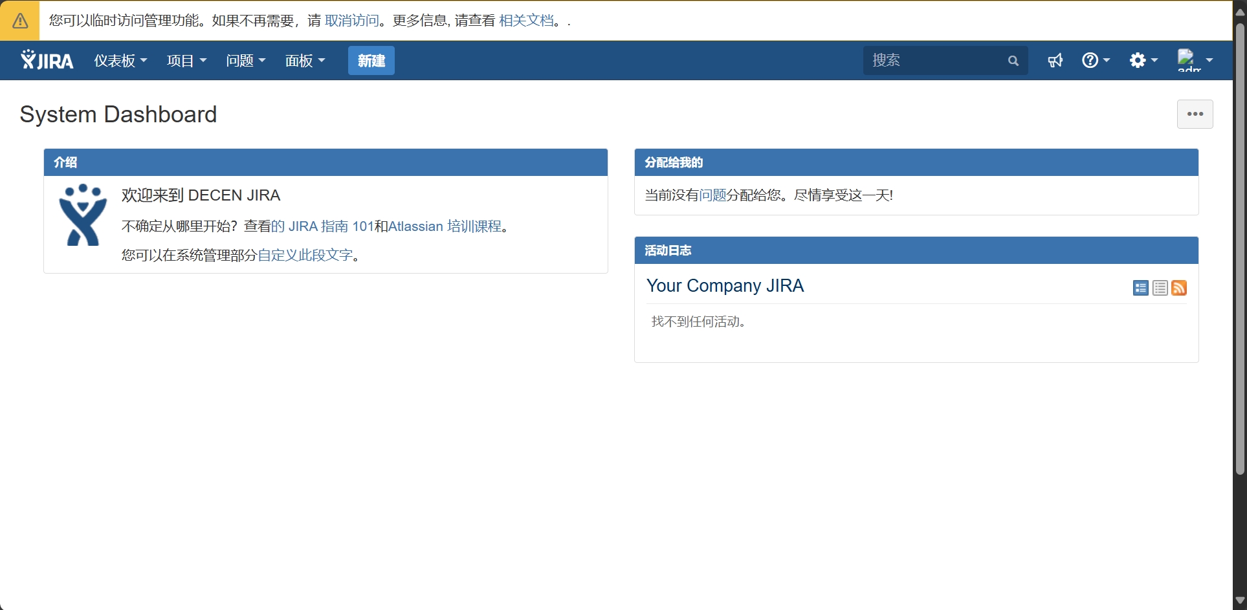1247x610 pixels.
Task: Open the user avatar profile menu
Action: [1195, 60]
